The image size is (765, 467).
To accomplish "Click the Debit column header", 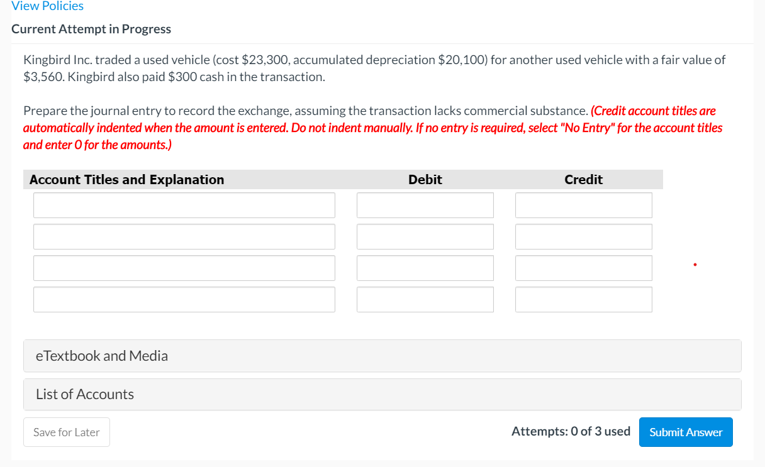I will pyautogui.click(x=425, y=179).
